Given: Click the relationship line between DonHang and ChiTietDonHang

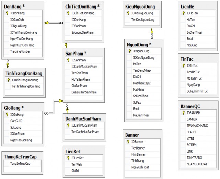Looking at the screenshot, I should tap(53, 23).
